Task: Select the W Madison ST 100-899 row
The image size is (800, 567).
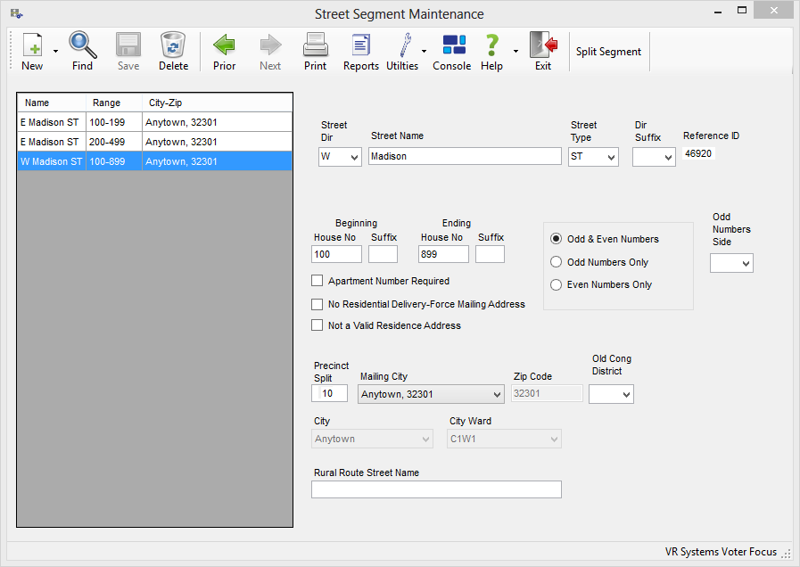Action: pos(154,161)
